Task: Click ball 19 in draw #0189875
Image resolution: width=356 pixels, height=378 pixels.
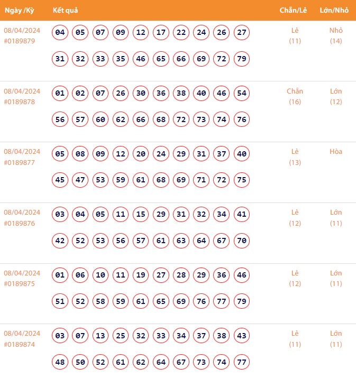Action: point(141,275)
